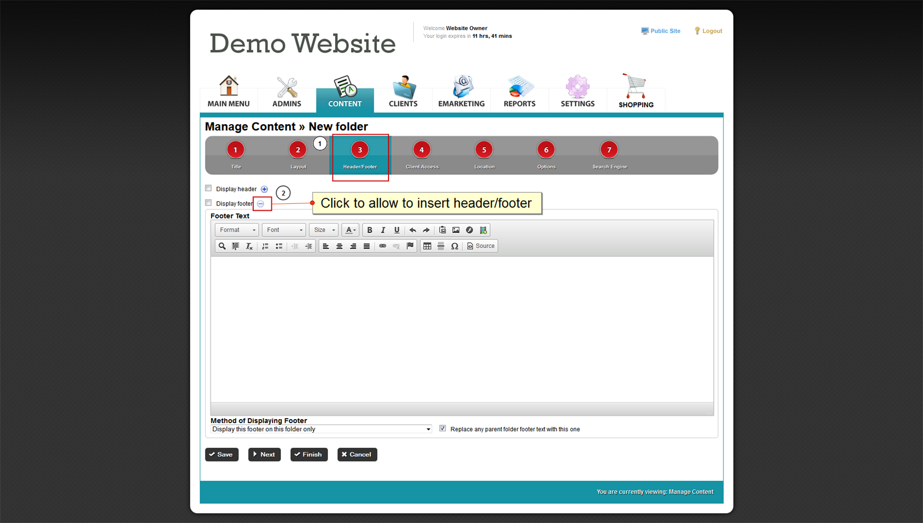Apply italic formatting in the editor

[383, 230]
